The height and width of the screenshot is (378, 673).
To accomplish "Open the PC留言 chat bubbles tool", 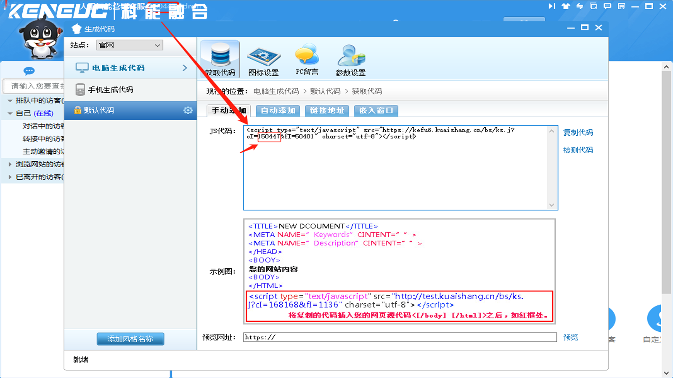I will 307,60.
